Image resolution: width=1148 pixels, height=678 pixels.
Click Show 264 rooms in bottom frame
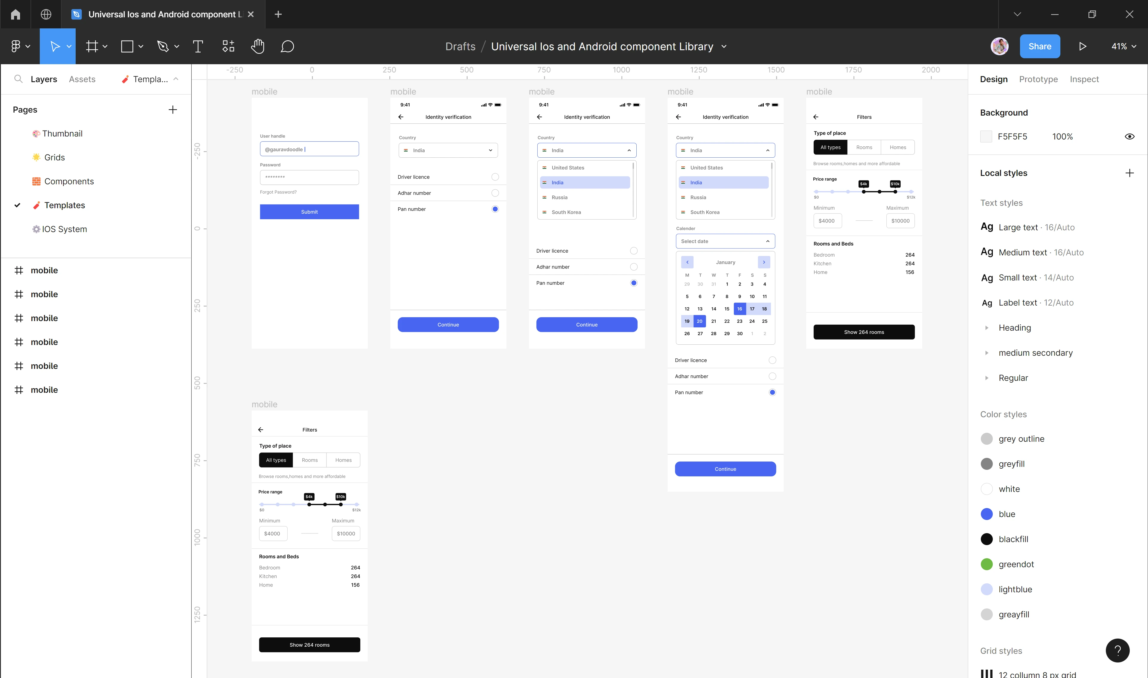(310, 645)
